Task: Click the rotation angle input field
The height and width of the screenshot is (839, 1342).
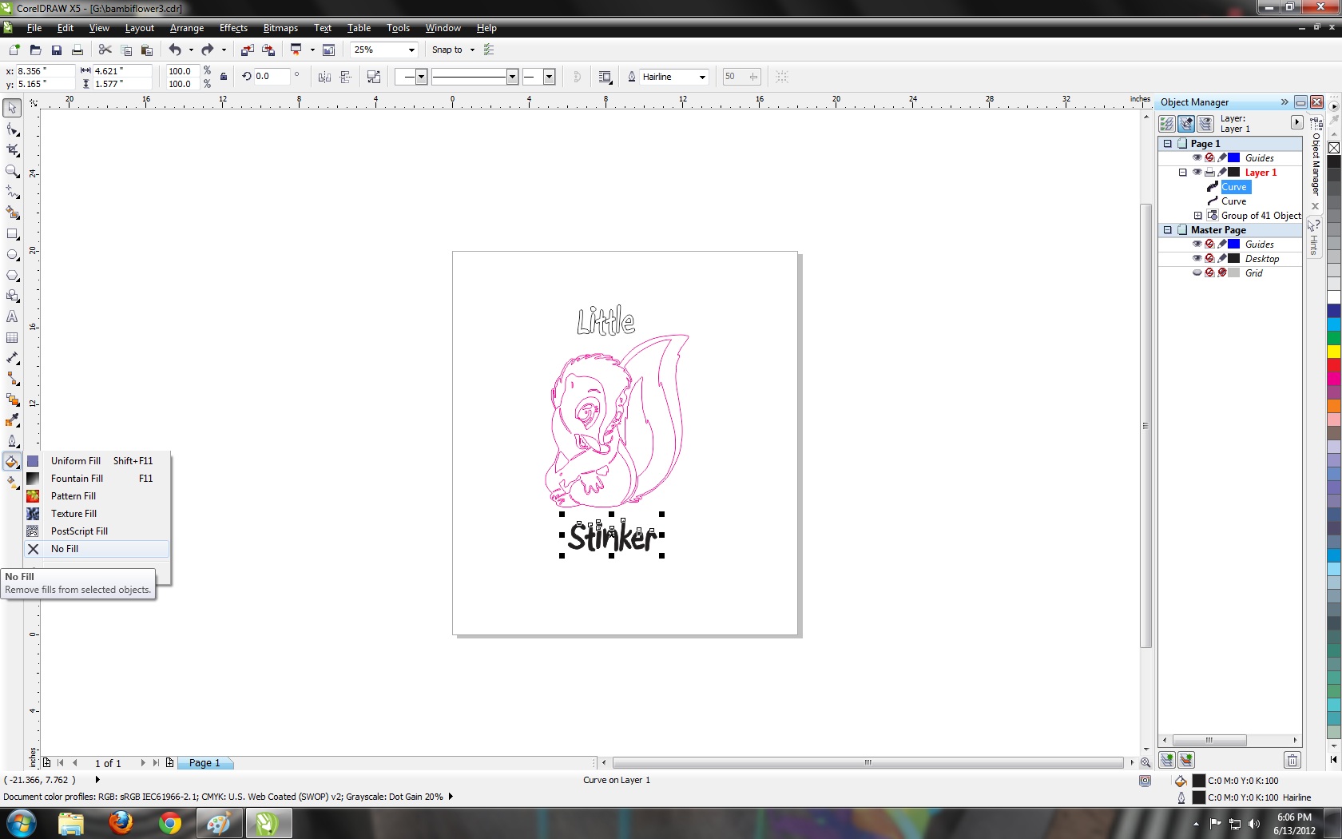Action: pos(271,77)
